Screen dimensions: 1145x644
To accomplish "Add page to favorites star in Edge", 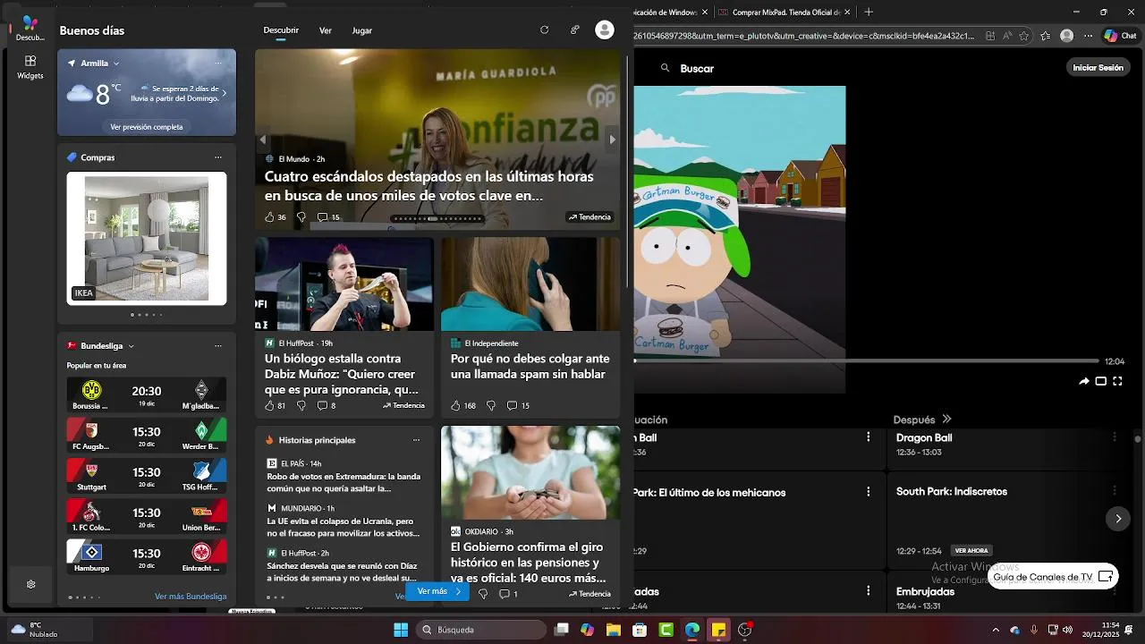I will pyautogui.click(x=1022, y=36).
